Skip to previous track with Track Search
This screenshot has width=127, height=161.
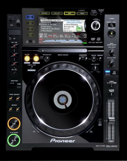[x=11, y=99]
